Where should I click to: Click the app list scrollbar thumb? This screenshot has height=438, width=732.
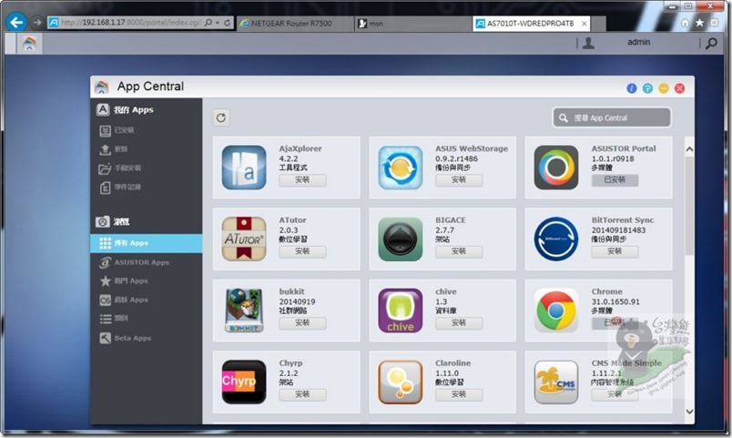click(689, 206)
